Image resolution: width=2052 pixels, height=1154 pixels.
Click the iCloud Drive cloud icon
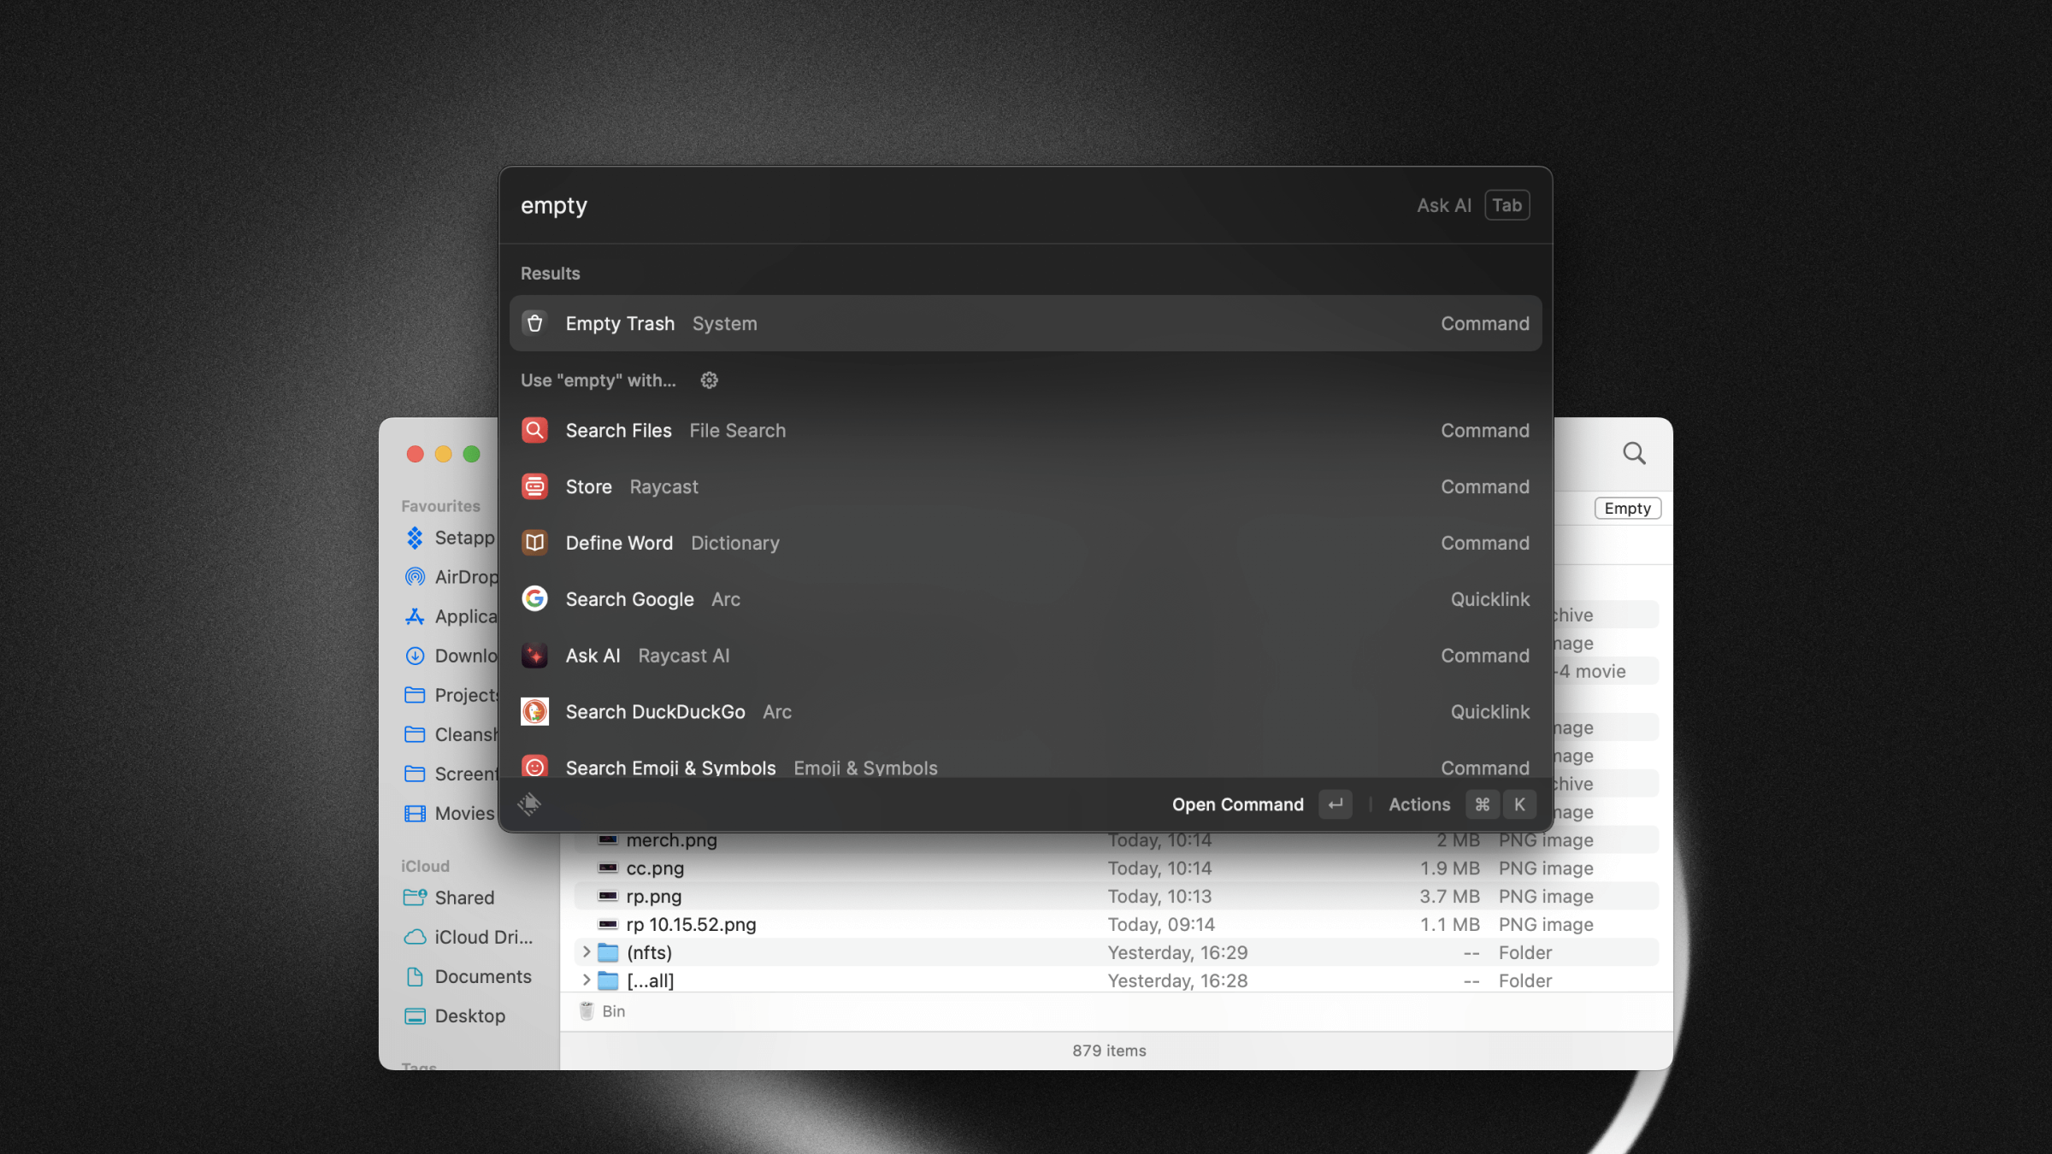pyautogui.click(x=415, y=937)
